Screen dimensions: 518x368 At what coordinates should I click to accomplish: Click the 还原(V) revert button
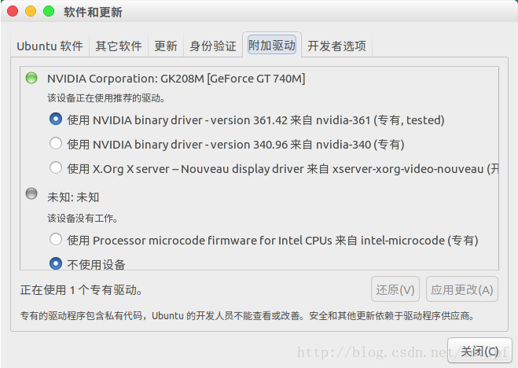(x=395, y=289)
